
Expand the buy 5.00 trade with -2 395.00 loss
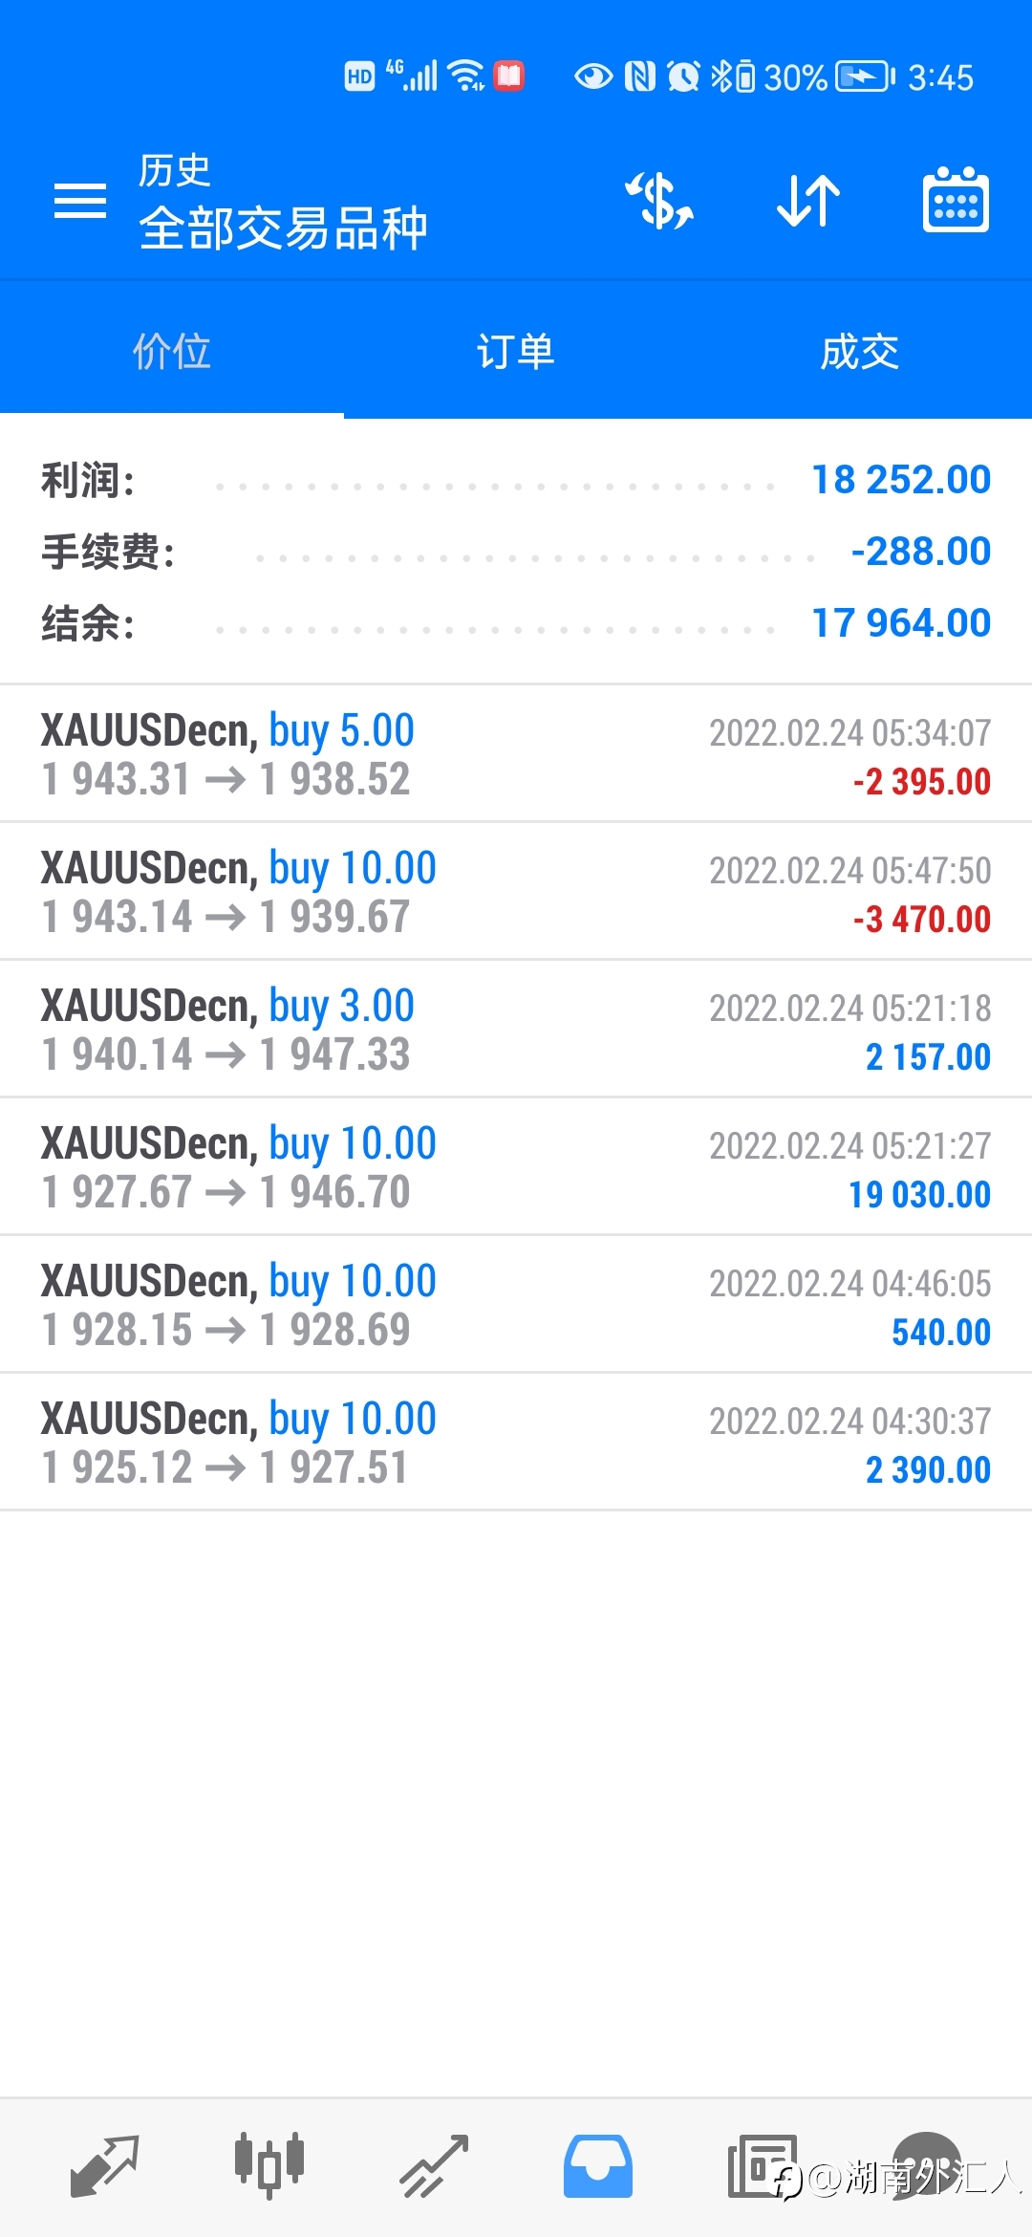[516, 754]
